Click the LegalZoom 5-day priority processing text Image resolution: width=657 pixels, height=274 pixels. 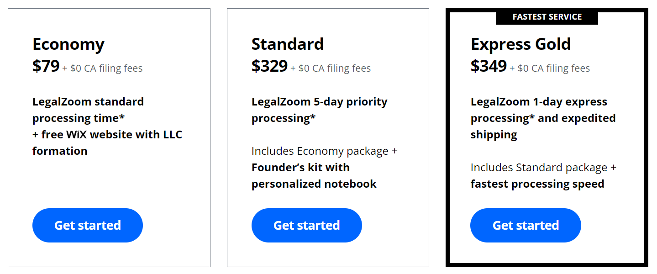click(x=320, y=110)
